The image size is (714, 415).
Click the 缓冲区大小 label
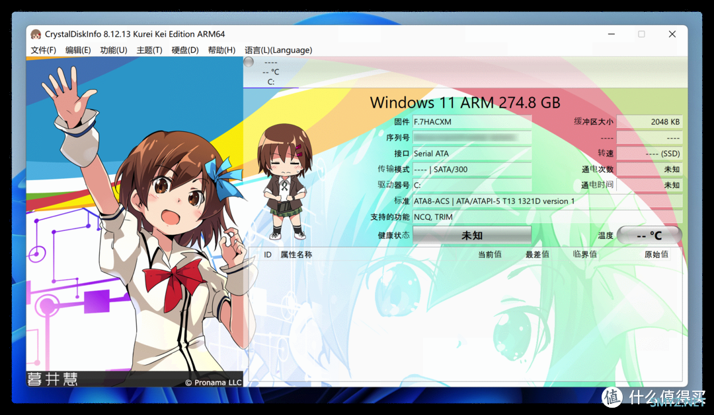pyautogui.click(x=593, y=121)
